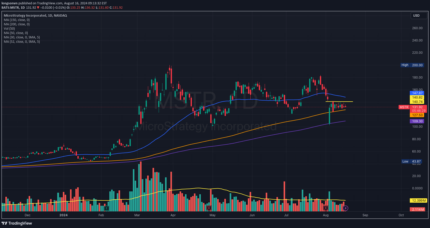This screenshot has height=228, width=430.
Task: Click the 180.00 price axis label
Action: 417,78
